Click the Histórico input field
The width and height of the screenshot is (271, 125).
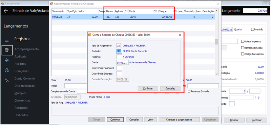[x=119, y=57]
